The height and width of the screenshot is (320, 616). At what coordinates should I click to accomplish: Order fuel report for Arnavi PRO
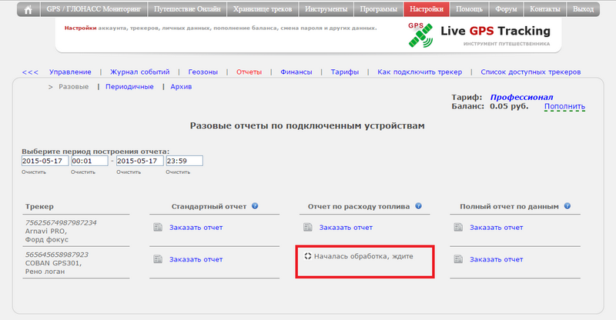coord(346,228)
